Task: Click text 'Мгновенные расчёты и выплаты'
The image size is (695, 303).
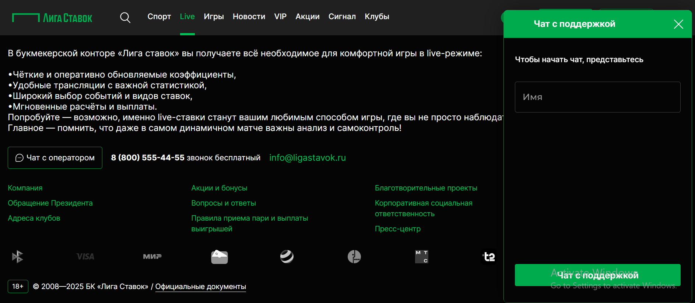Action: pyautogui.click(x=85, y=107)
